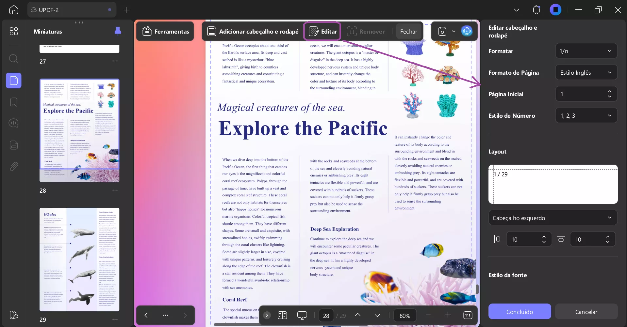Click the attachments paperclip icon in sidebar
Screen dimensions: 627x327
[13, 167]
